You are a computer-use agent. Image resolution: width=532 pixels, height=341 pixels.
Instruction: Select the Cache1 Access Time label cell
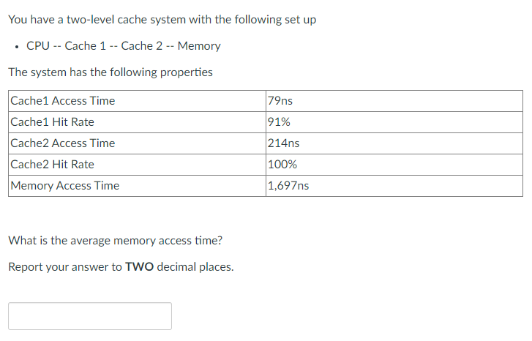(137, 101)
